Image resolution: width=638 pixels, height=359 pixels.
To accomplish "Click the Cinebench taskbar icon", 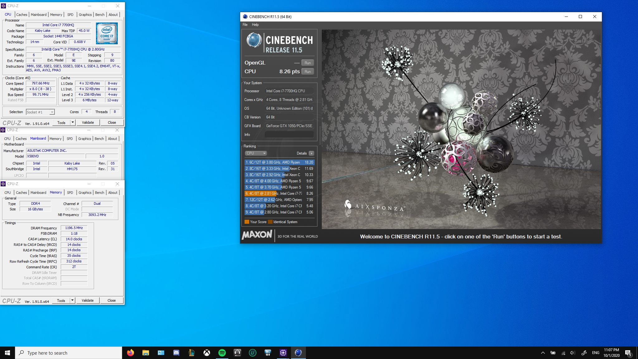I will (x=298, y=353).
